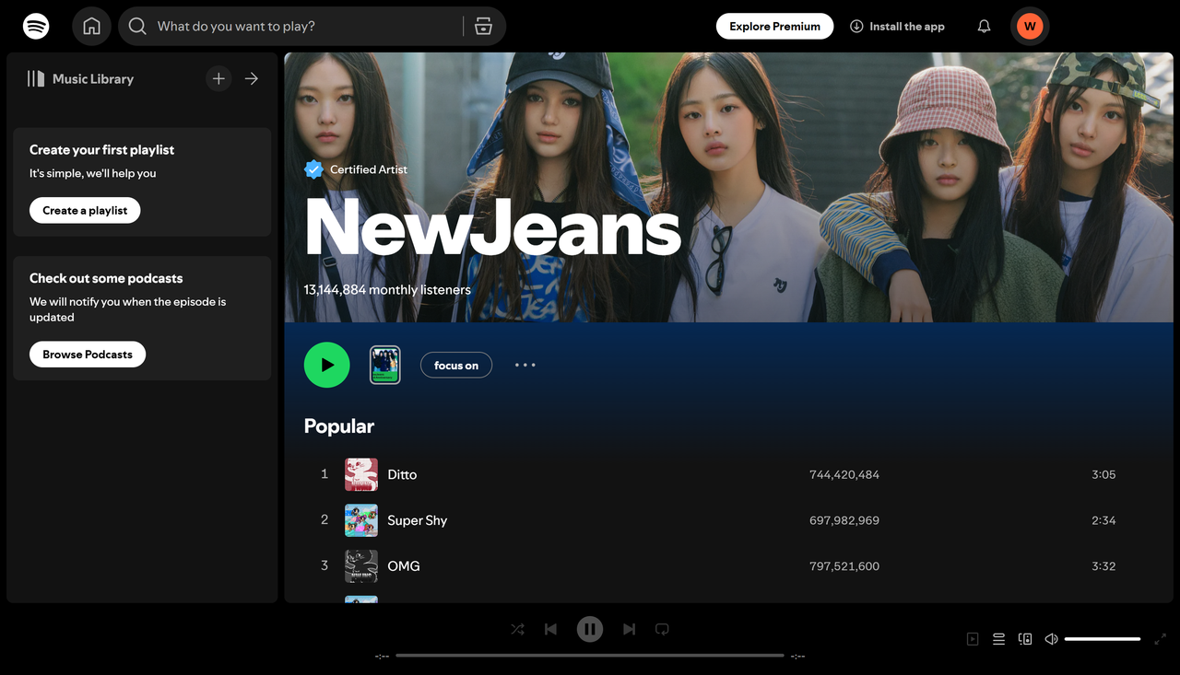Select the OMG track title

404,566
